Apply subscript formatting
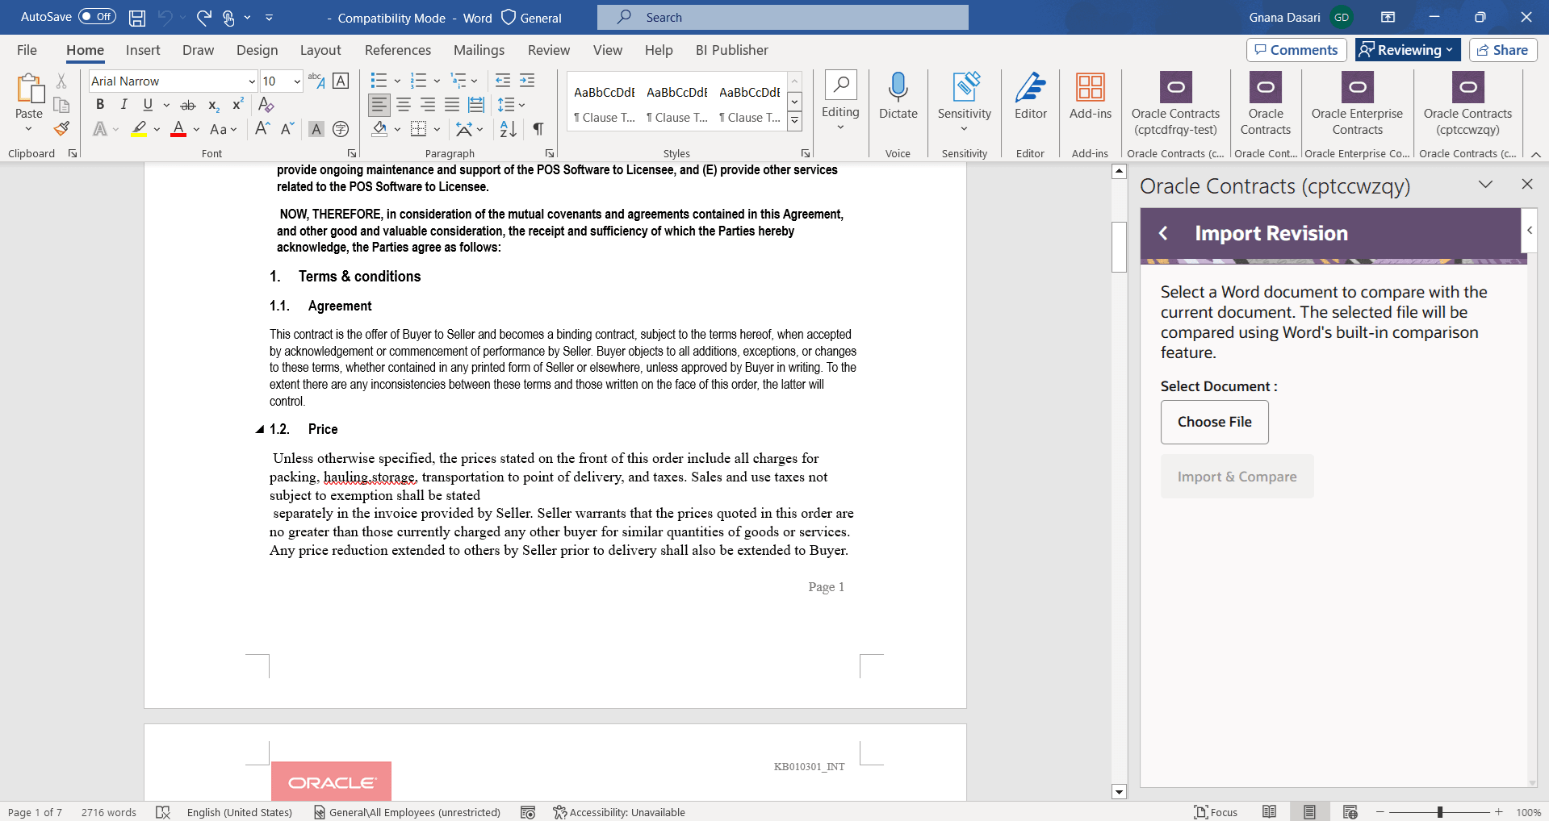Screen dimensions: 1549x821 (212, 105)
